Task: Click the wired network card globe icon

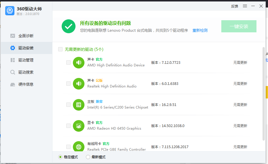Action: coord(79,147)
